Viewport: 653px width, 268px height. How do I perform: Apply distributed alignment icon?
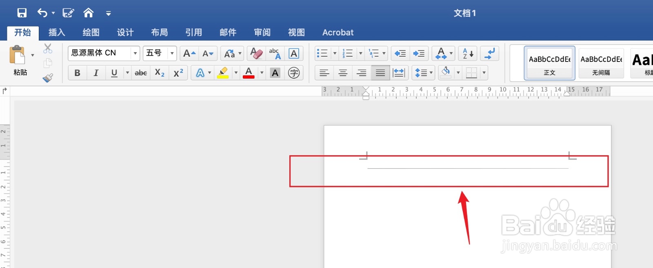pyautogui.click(x=399, y=73)
